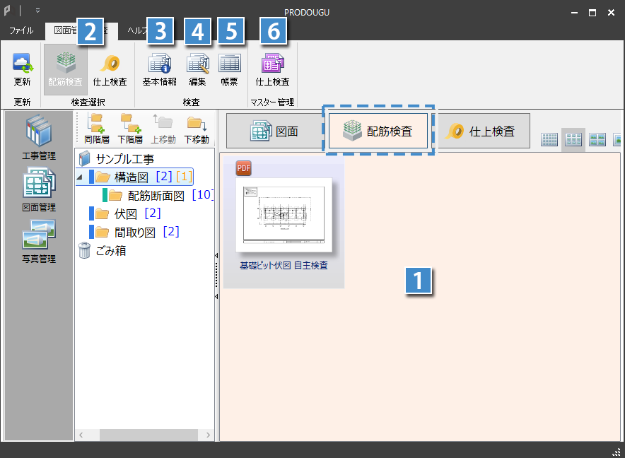Viewport: 625px width, 458px height.
Task: Open the ファイル menu tab
Action: pos(21,30)
